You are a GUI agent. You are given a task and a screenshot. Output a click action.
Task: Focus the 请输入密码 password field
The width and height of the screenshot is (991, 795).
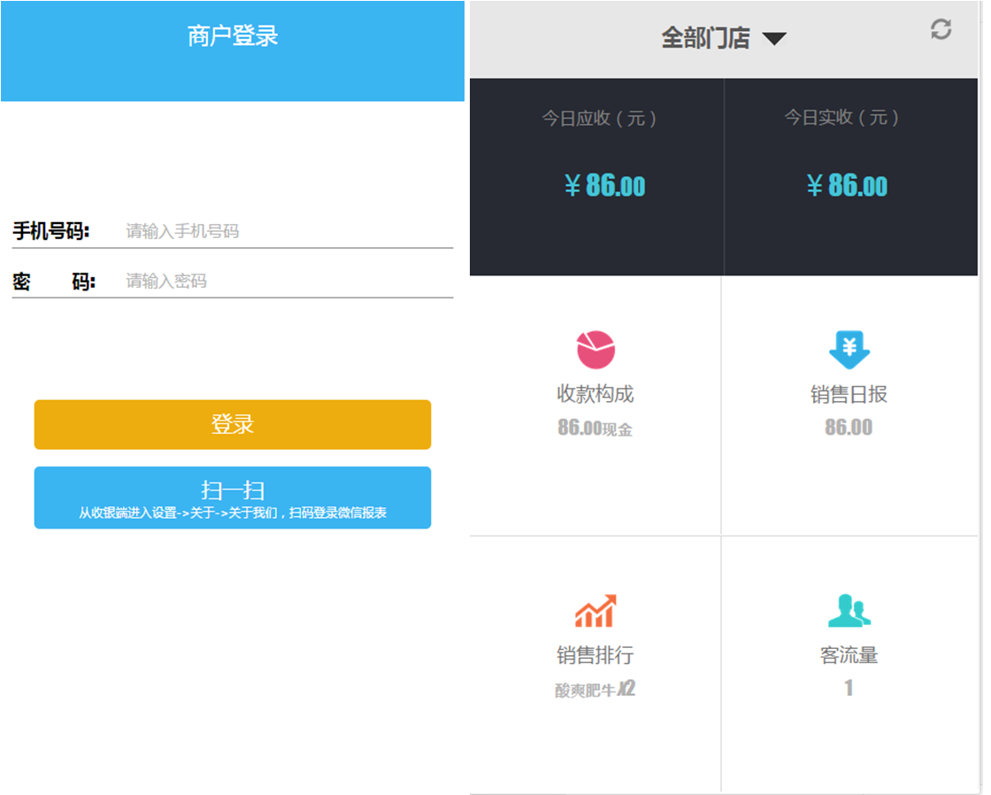click(288, 281)
